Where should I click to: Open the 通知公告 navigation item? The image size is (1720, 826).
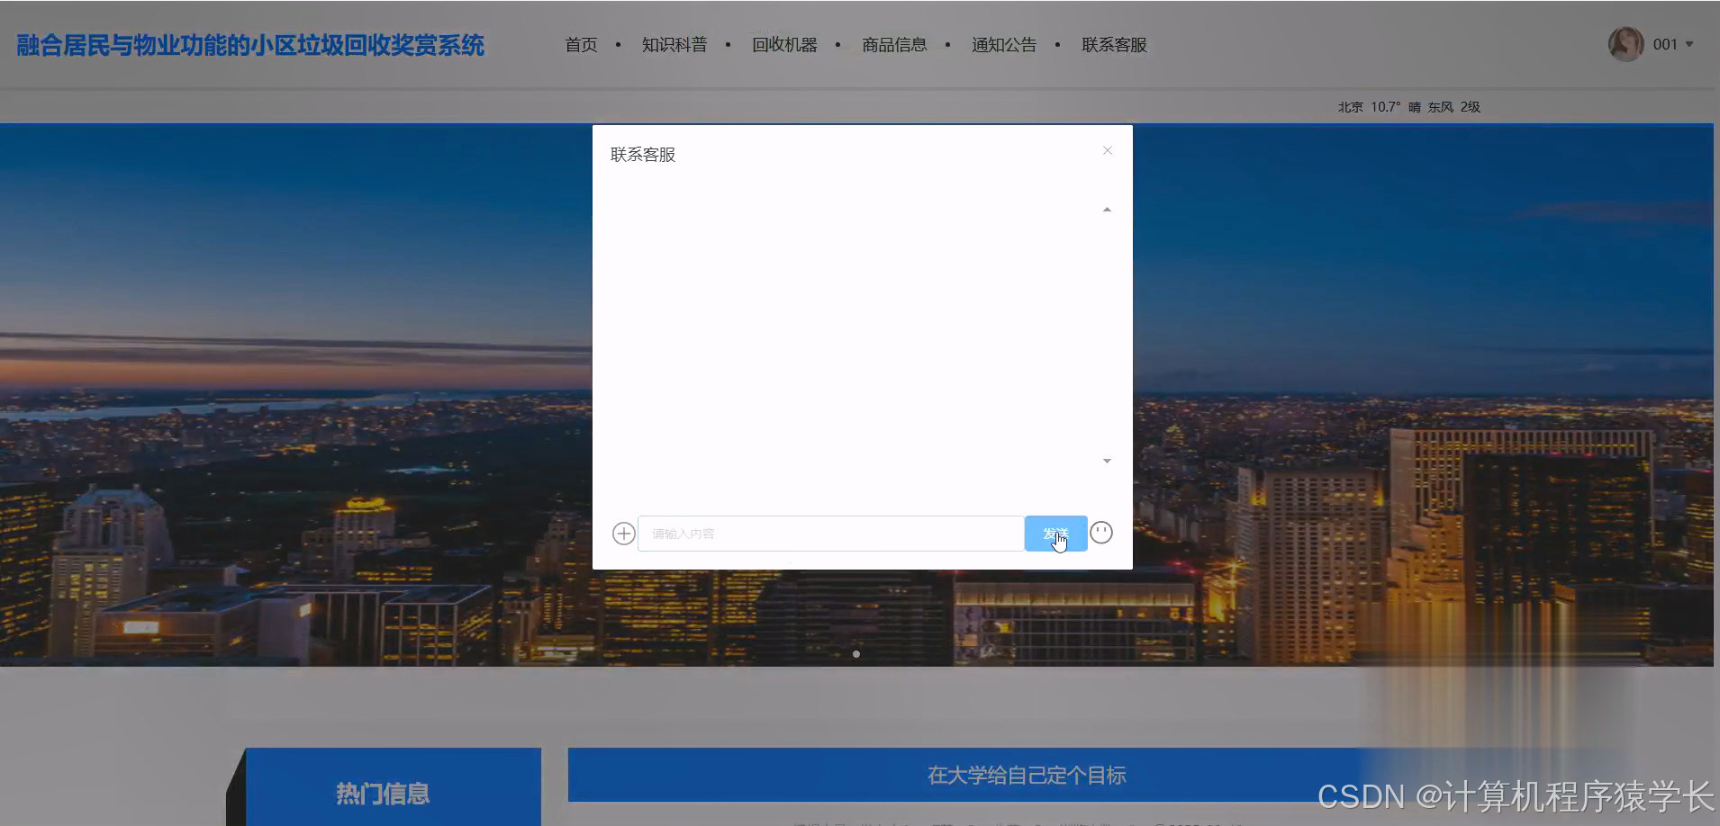pyautogui.click(x=1002, y=44)
